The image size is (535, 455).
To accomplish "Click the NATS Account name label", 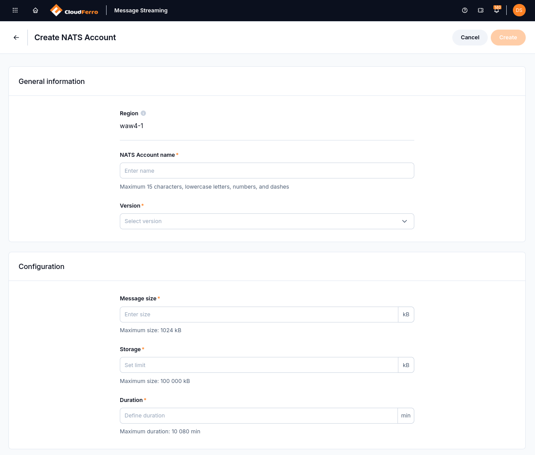I will [x=147, y=155].
